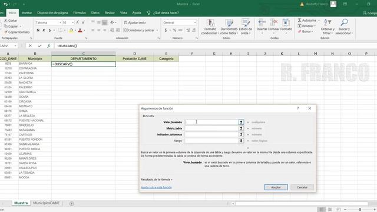This screenshot has height=212, width=377.
Task: Open the fill color dropdown arrow
Action: pyautogui.click(x=75, y=30)
